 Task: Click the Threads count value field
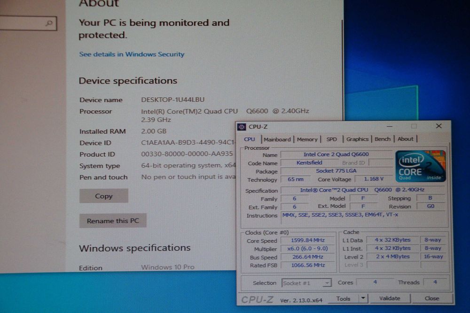click(x=435, y=282)
